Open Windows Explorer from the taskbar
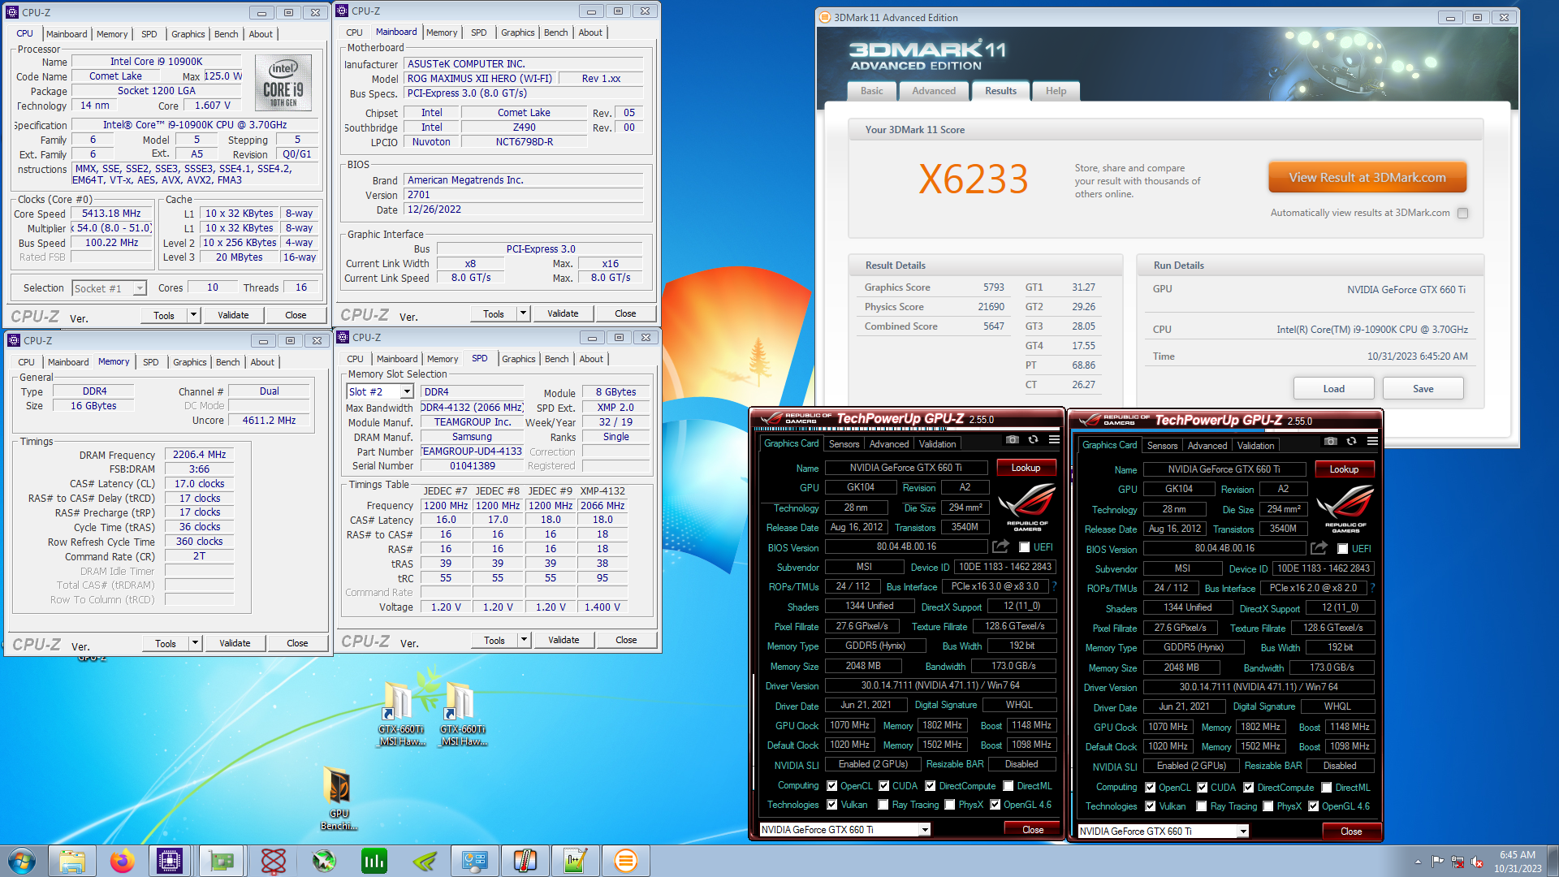 [x=72, y=861]
